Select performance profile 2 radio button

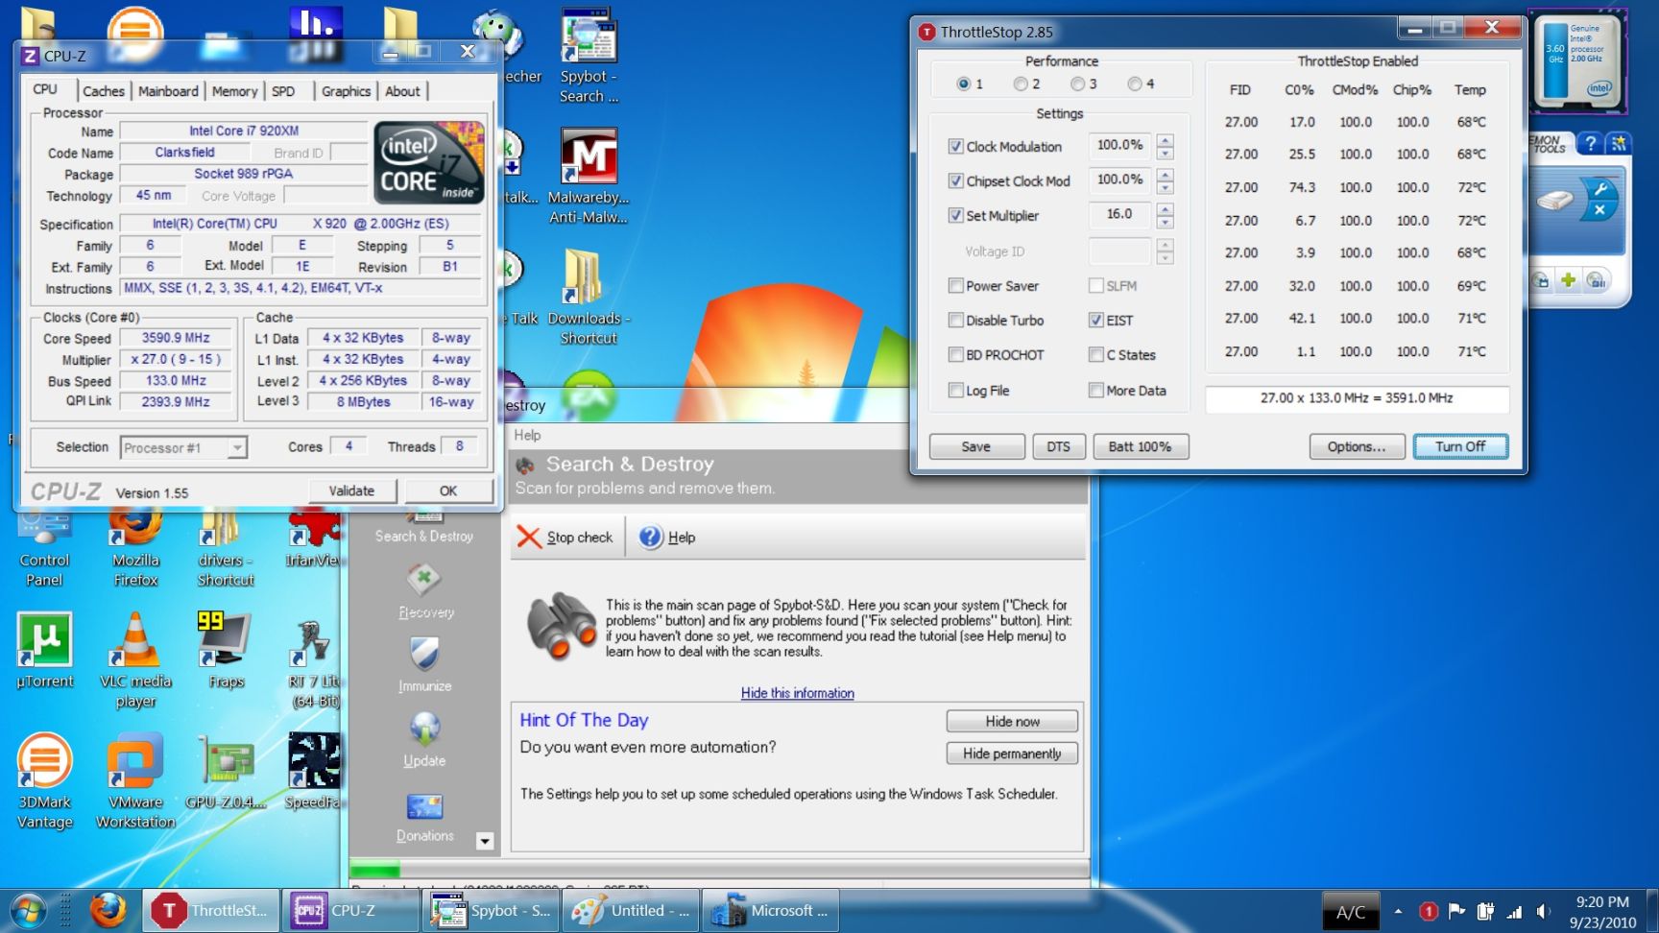1020,84
